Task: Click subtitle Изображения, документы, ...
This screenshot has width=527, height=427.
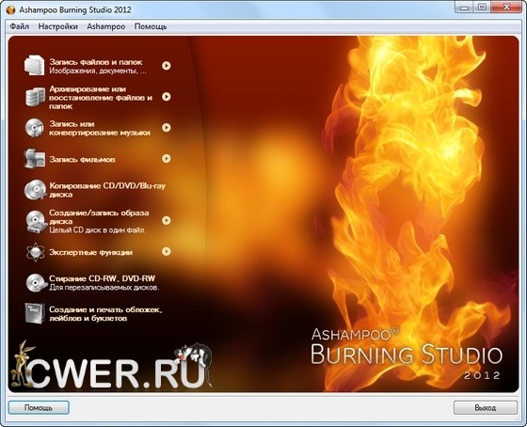Action: pos(98,71)
